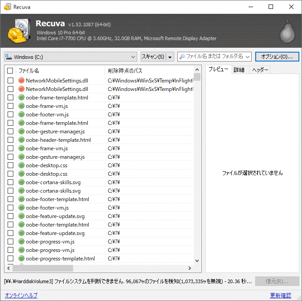Open the Windows (C:) drive dropdown
302x301 pixels.
pos(134,57)
